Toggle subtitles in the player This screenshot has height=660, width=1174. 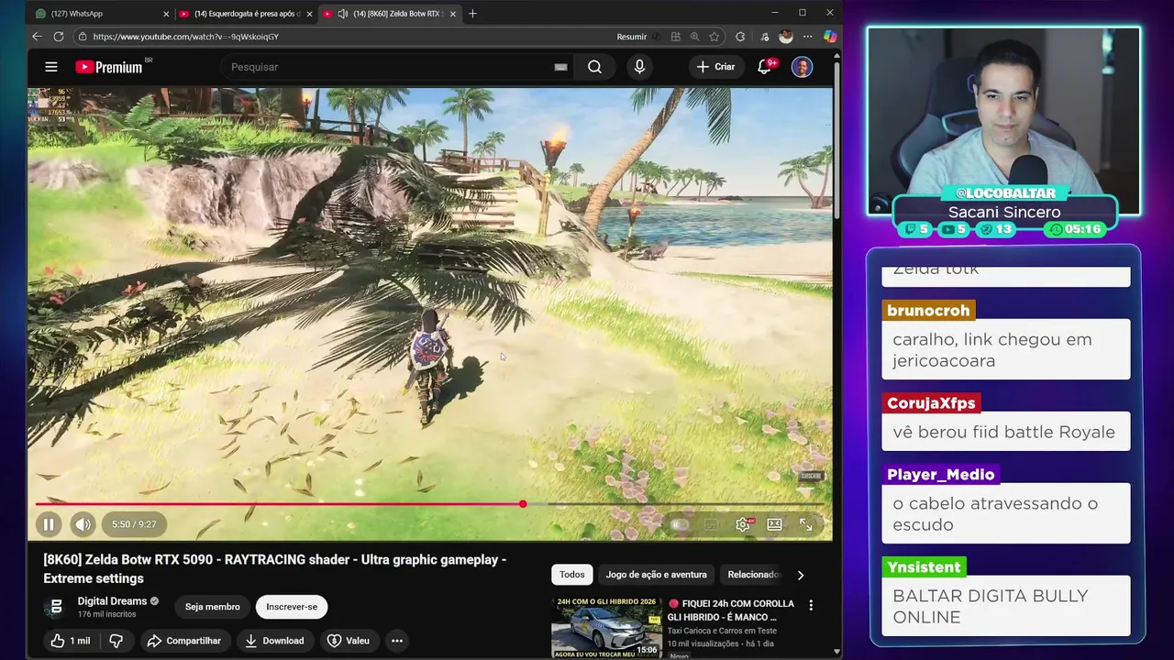coord(711,524)
